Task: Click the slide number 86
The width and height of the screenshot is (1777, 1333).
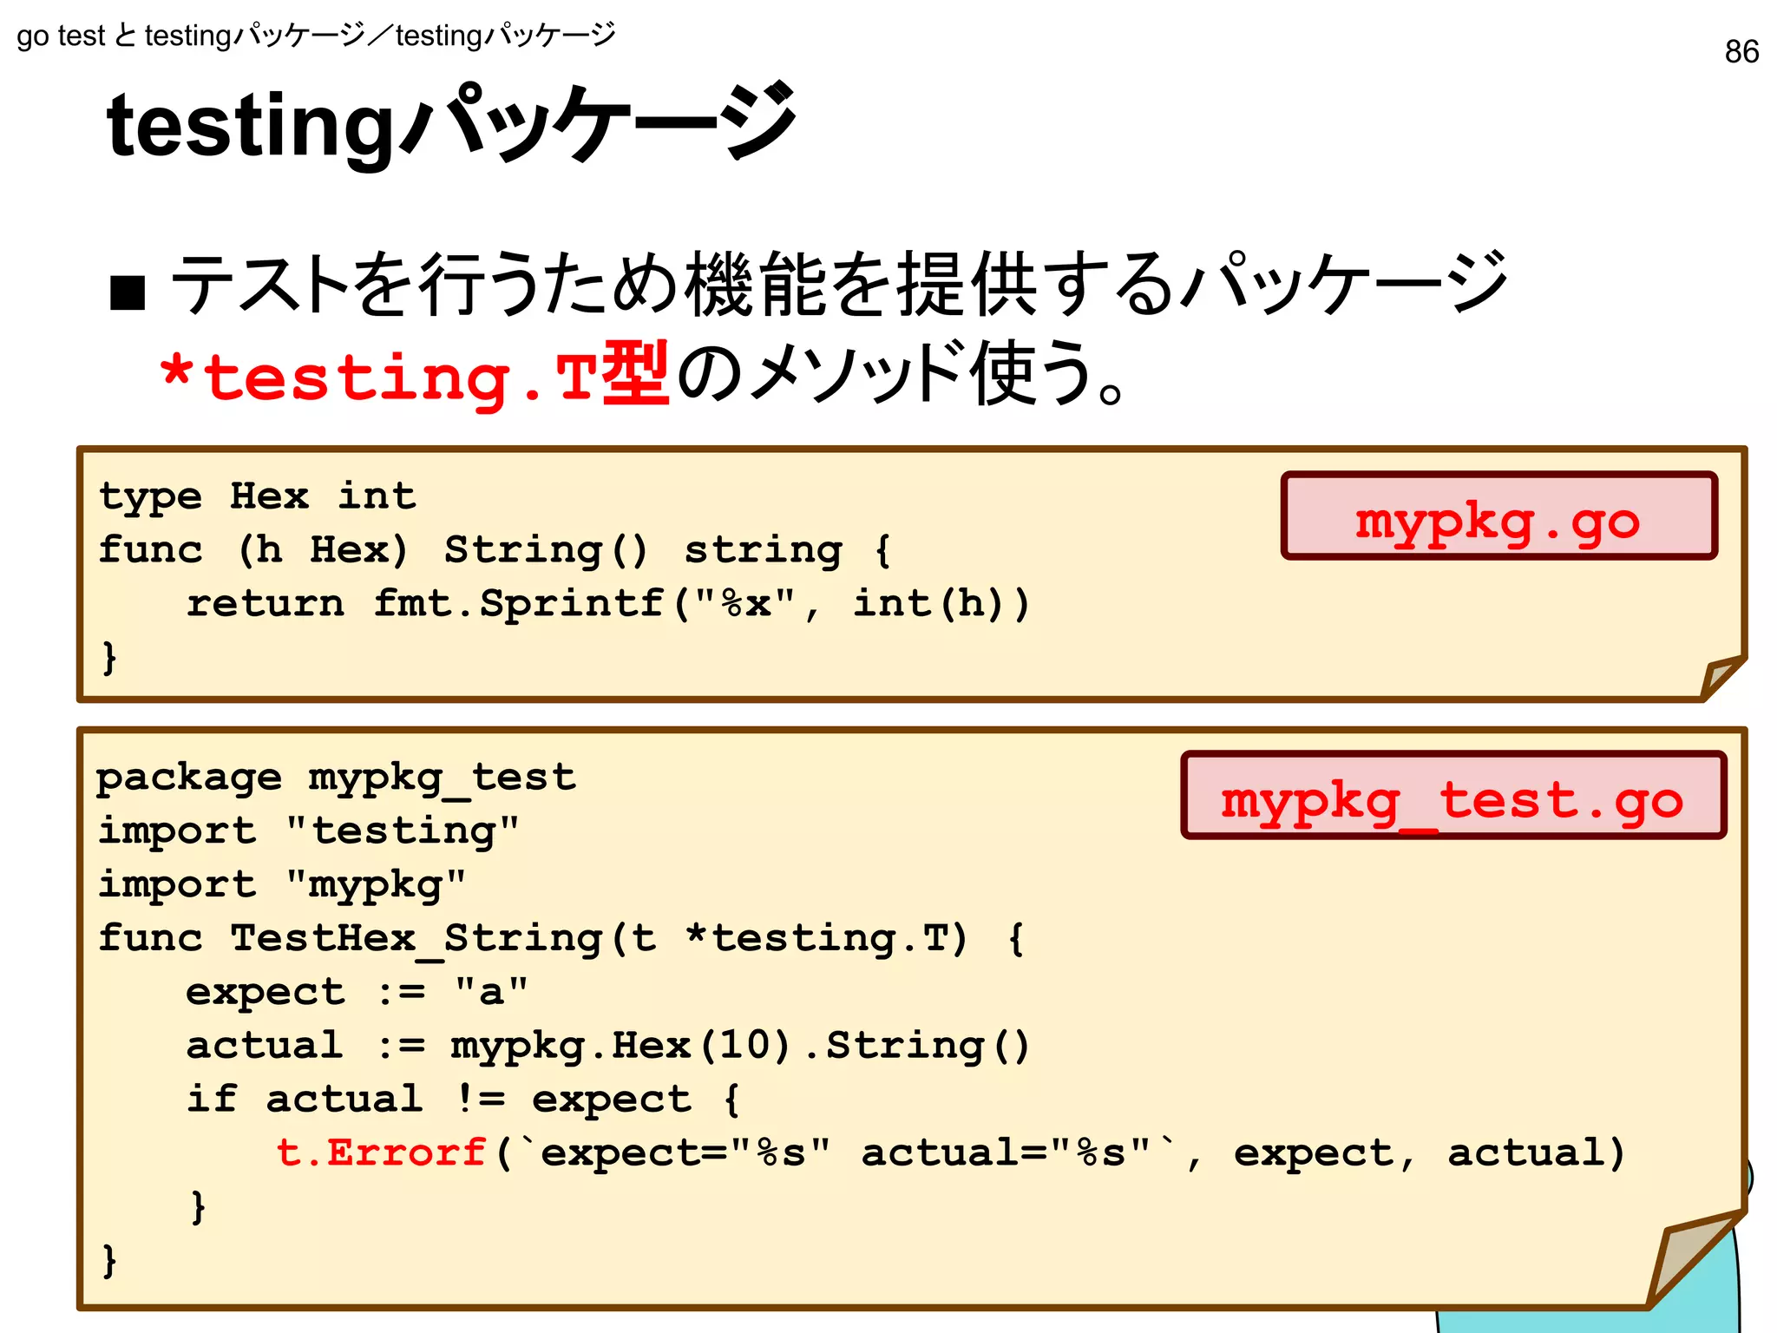Action: (1741, 52)
